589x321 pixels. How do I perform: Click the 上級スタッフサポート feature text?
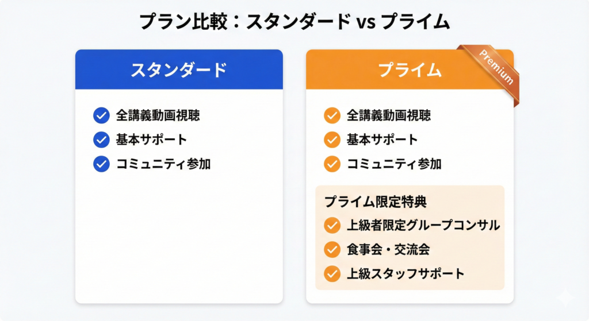[x=405, y=273]
